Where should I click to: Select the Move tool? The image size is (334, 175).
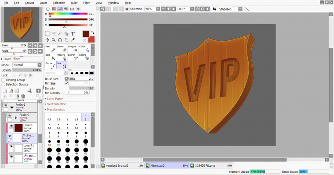click(47, 40)
